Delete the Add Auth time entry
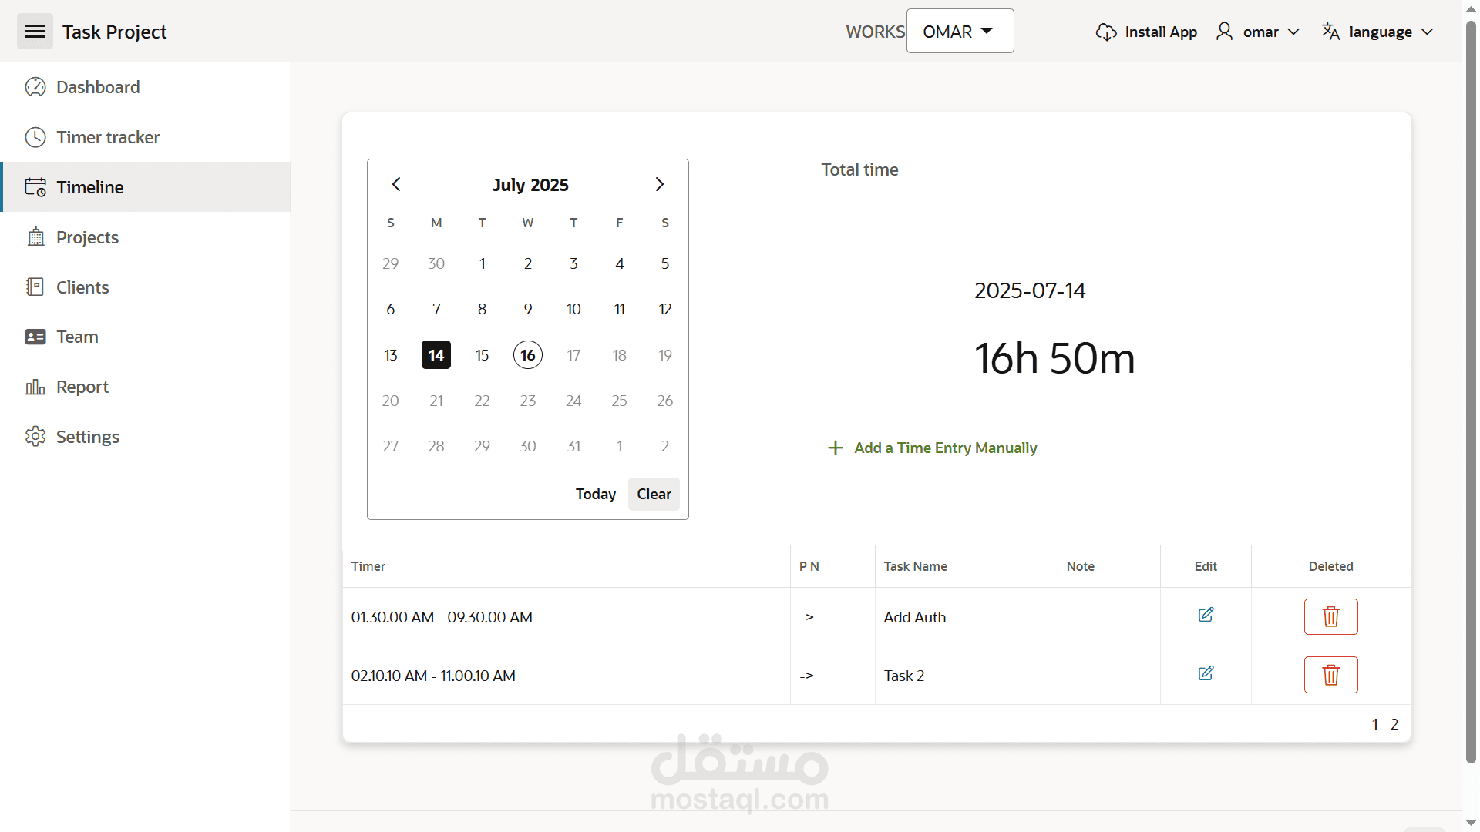Image resolution: width=1480 pixels, height=832 pixels. click(x=1330, y=616)
